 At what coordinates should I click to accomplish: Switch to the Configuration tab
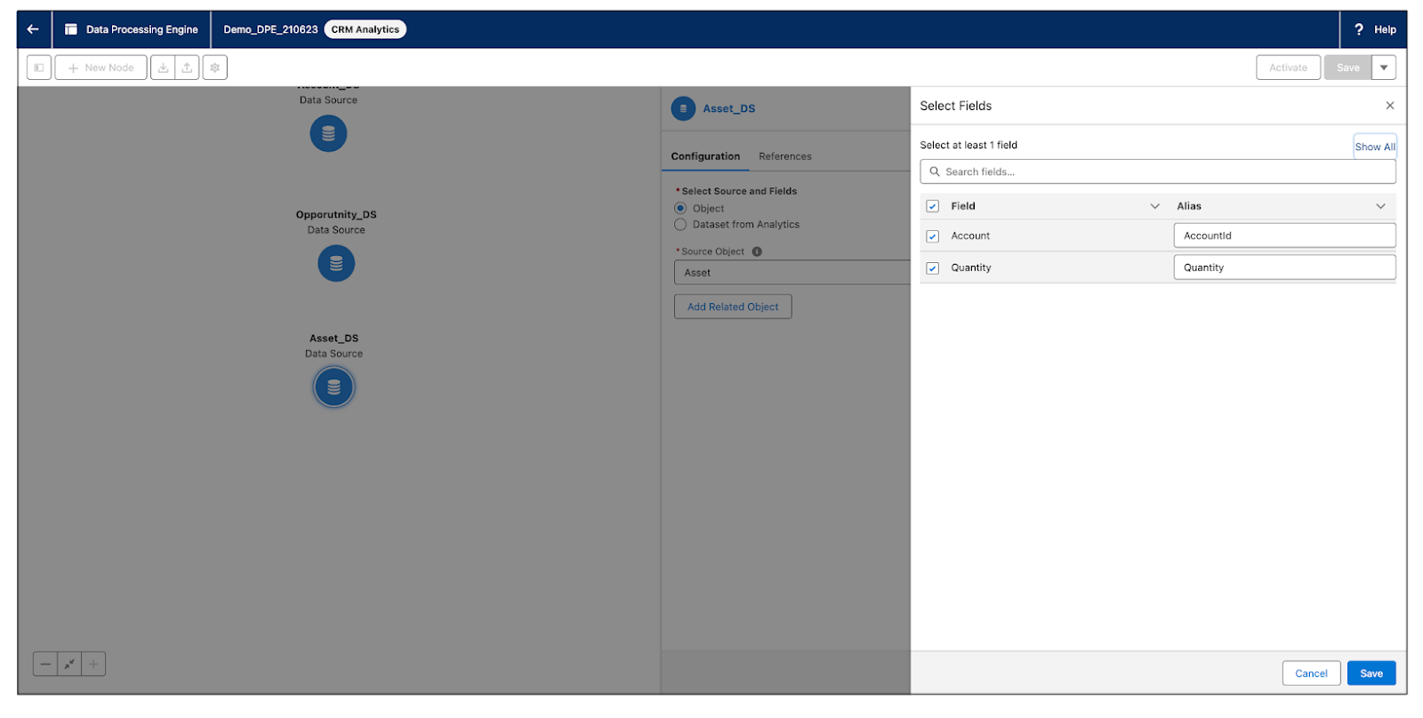[x=705, y=156]
